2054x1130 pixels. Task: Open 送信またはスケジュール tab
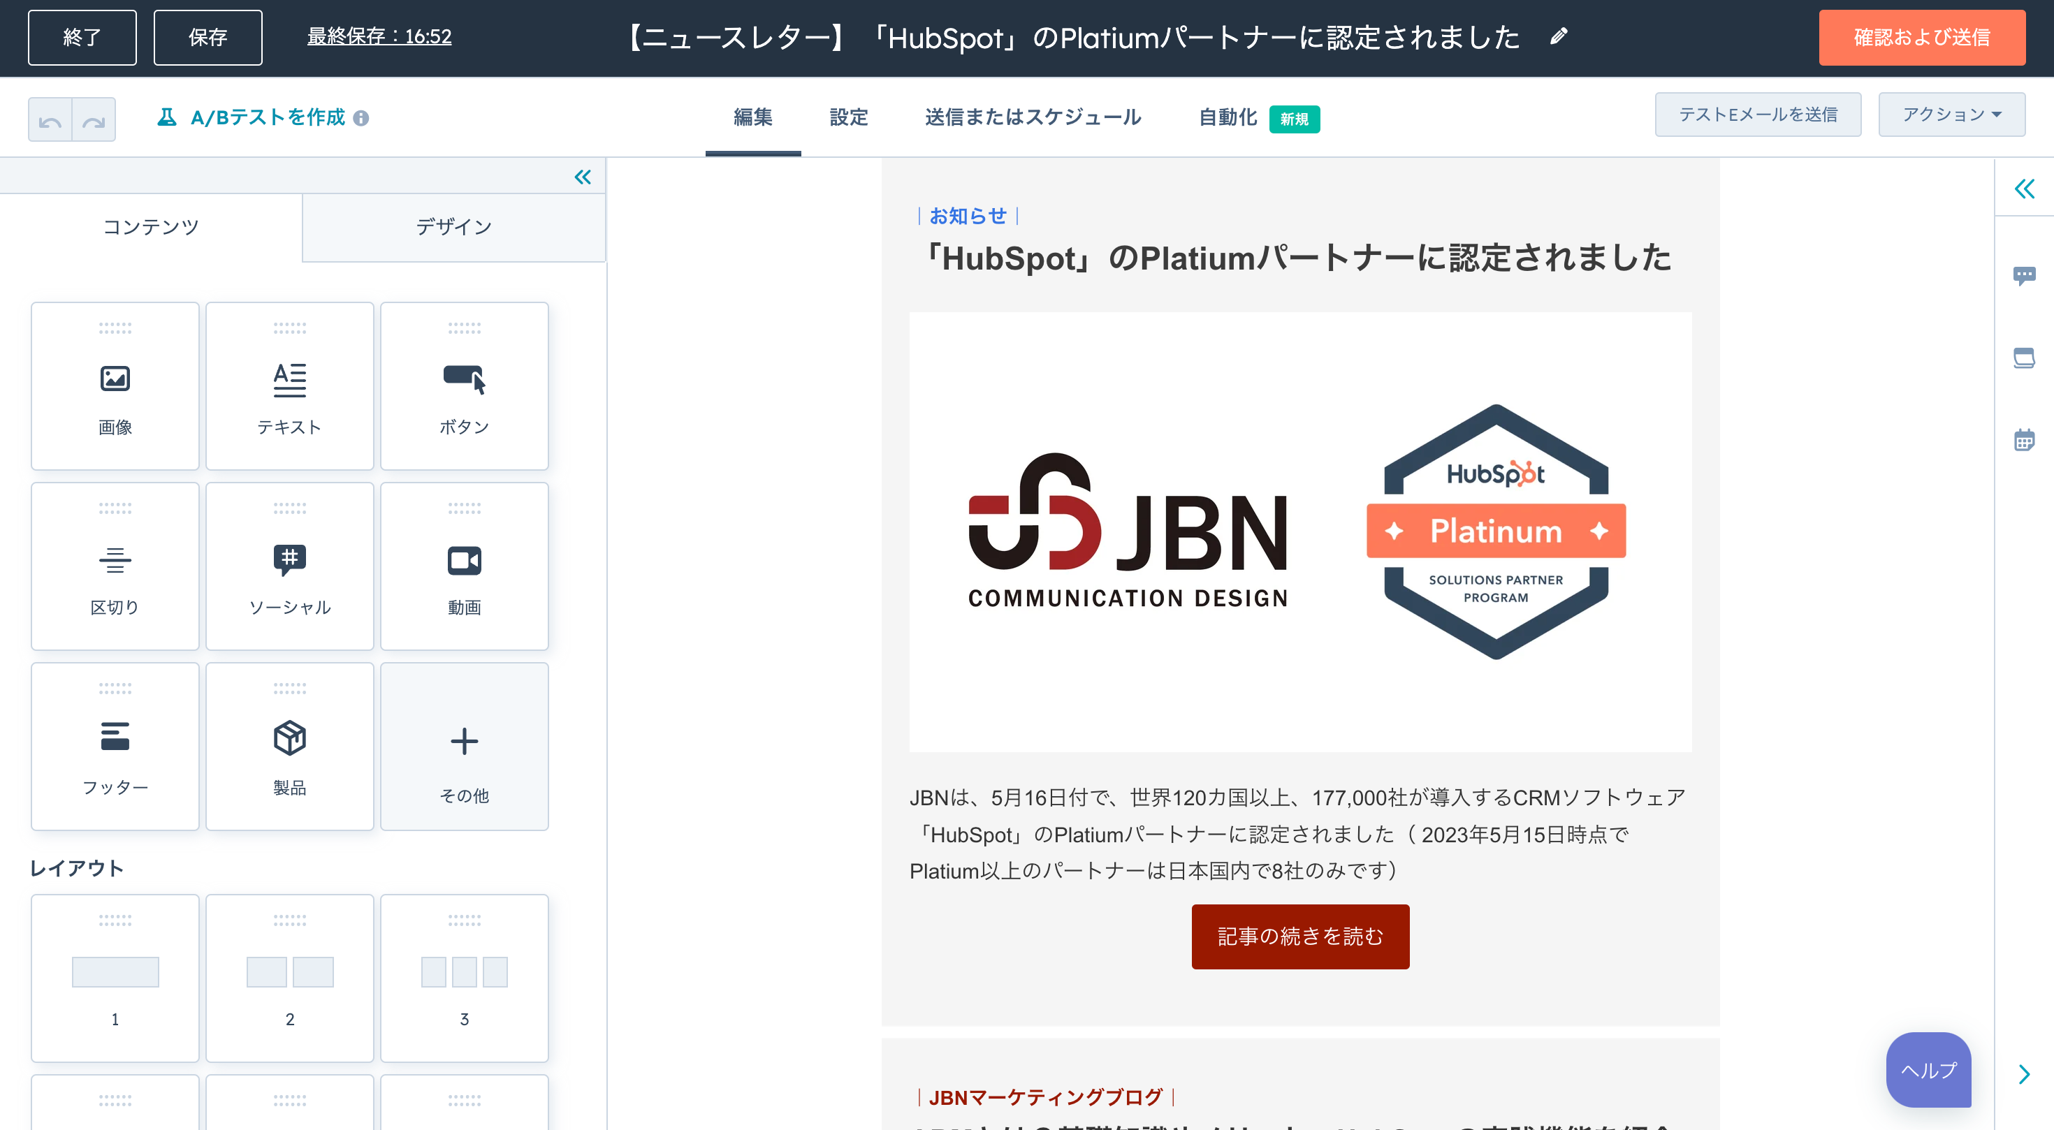[1033, 117]
